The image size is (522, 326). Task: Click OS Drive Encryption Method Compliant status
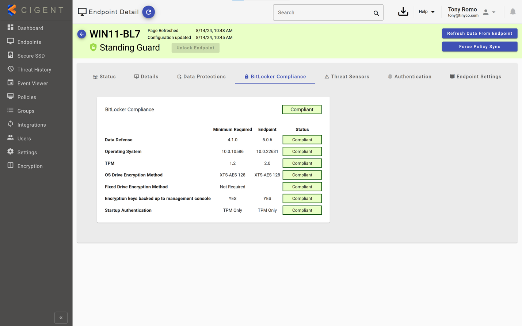pos(302,175)
